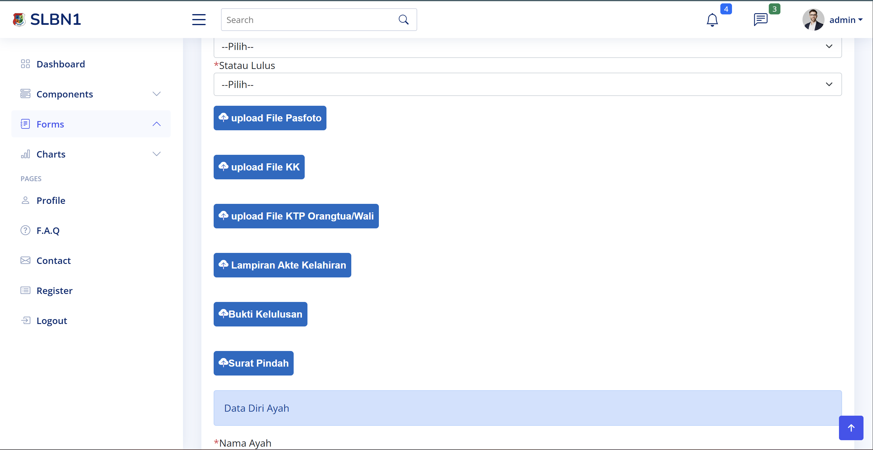
Task: Click the hamburger sidebar toggle icon
Action: 199,20
